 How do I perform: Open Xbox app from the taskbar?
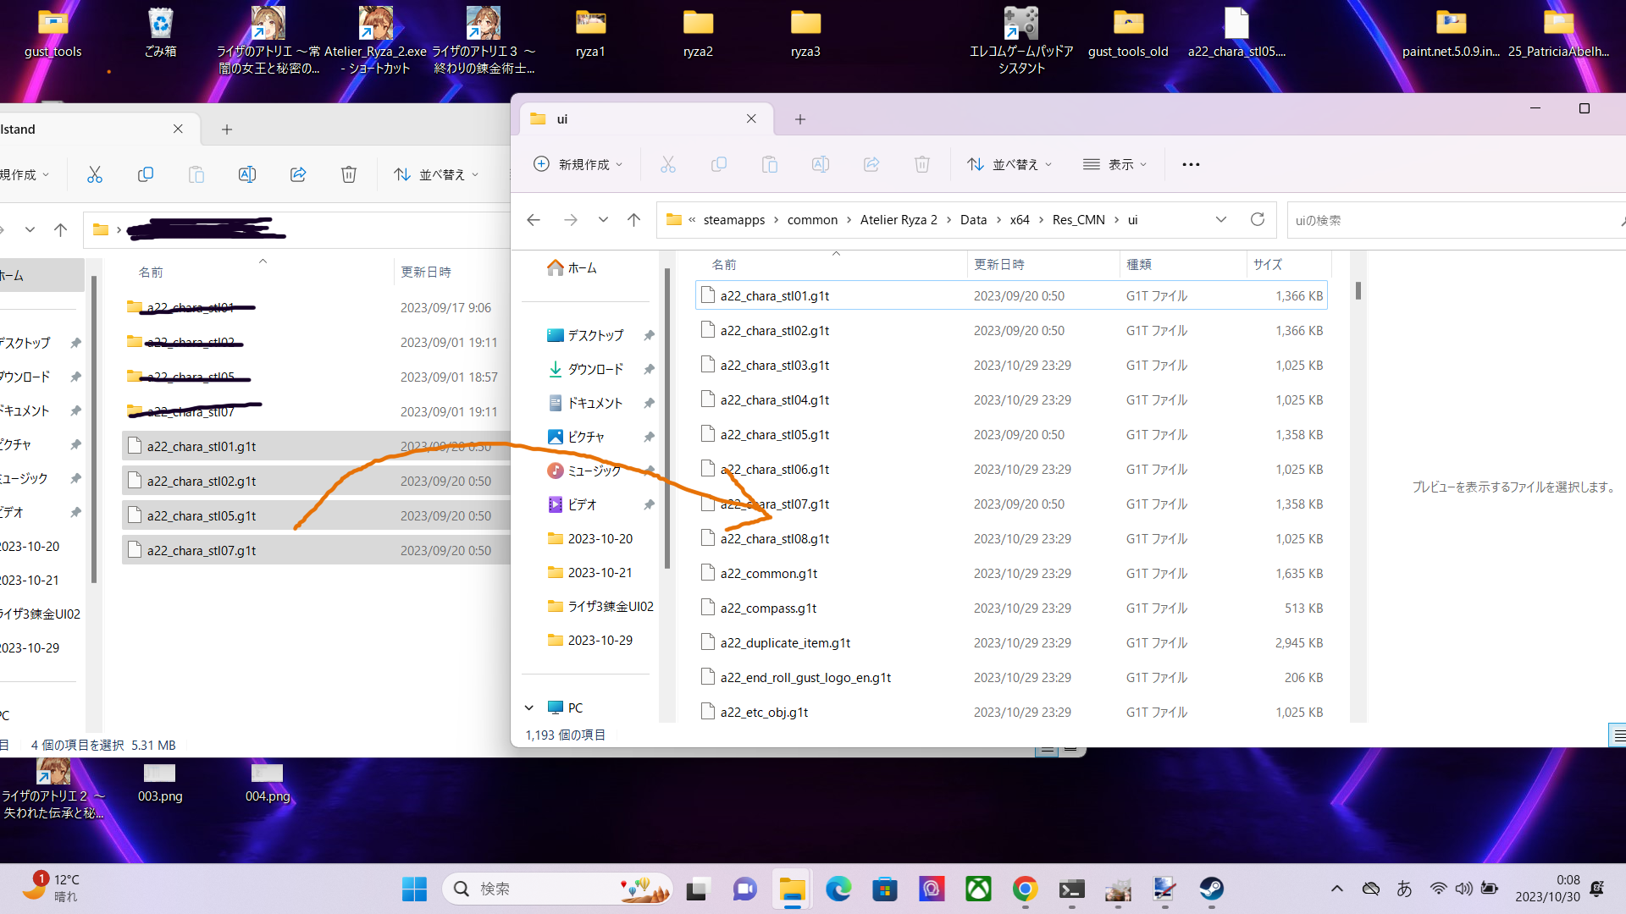pos(978,889)
